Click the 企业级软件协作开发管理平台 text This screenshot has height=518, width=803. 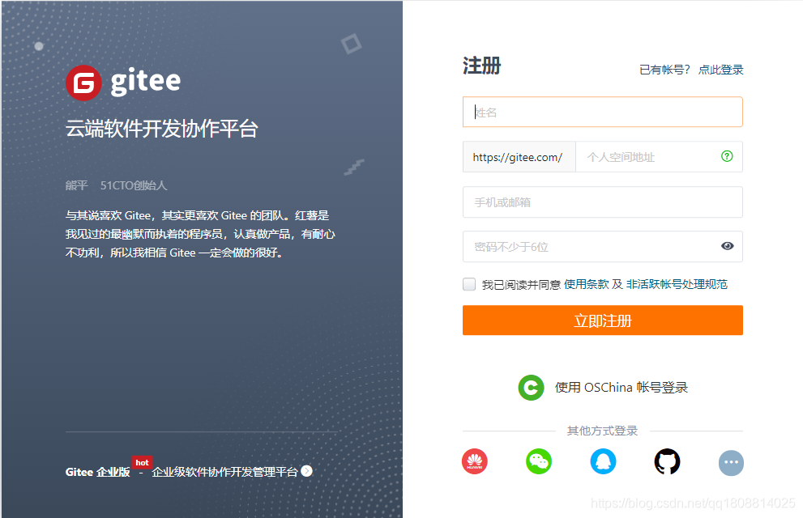point(224,472)
